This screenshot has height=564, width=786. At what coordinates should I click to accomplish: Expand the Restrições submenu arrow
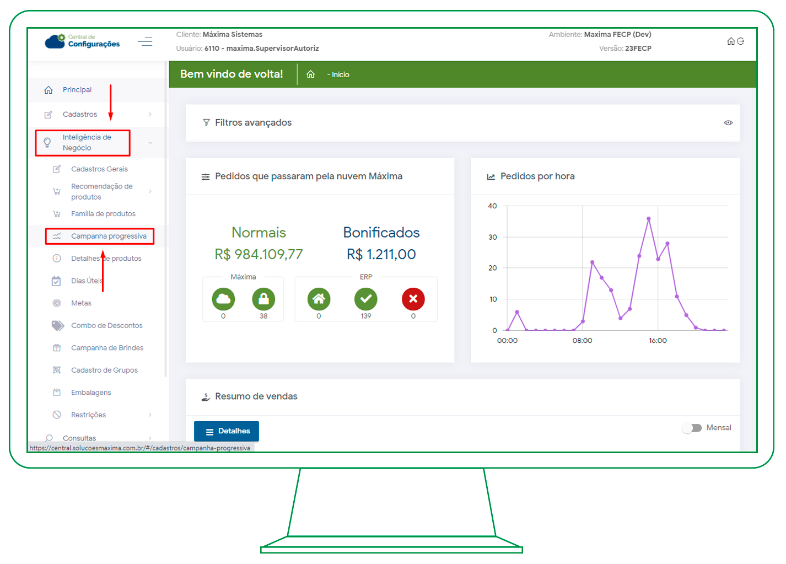[x=150, y=415]
